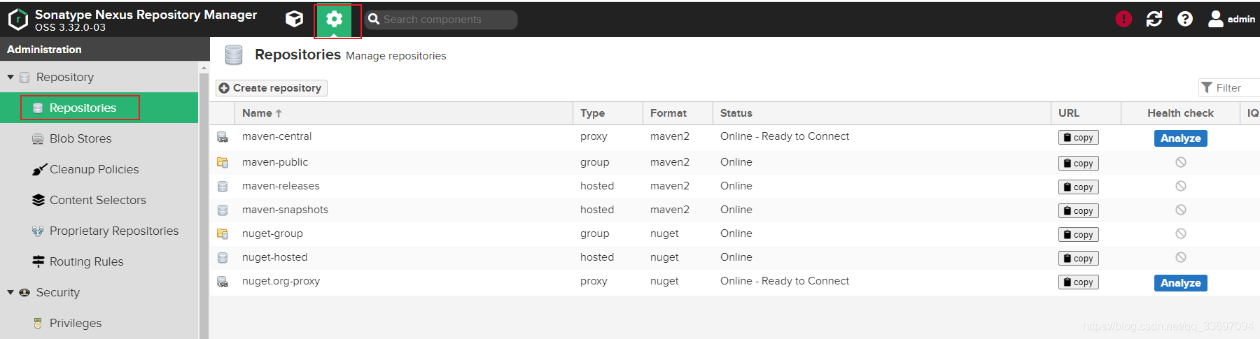The image size is (1260, 339).
Task: Open the nuget.org-proxy repository row
Action: tap(735, 282)
